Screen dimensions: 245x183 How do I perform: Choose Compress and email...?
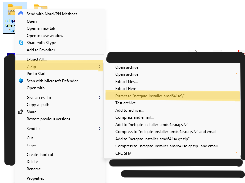click(173, 117)
